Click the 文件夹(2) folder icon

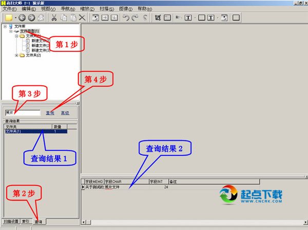pos(22,55)
